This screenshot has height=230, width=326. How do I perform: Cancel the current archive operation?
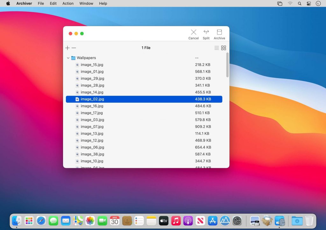point(193,34)
